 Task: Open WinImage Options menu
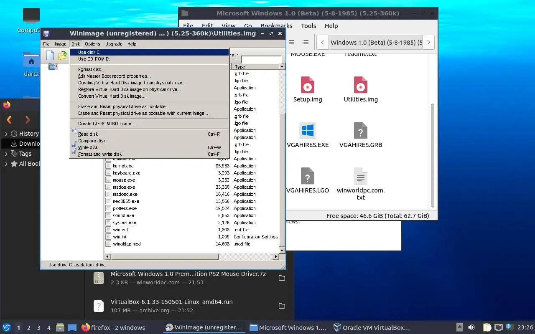click(92, 44)
